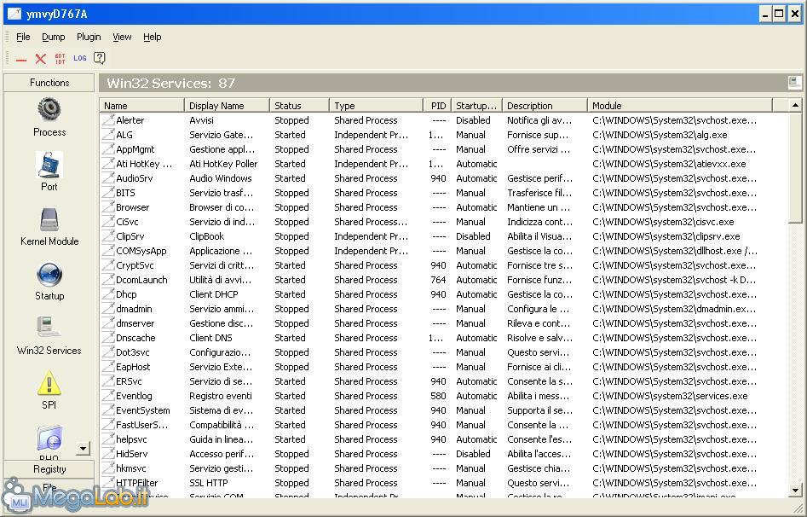Open the LOG toolbar tool
The height and width of the screenshot is (517, 807).
click(x=80, y=58)
